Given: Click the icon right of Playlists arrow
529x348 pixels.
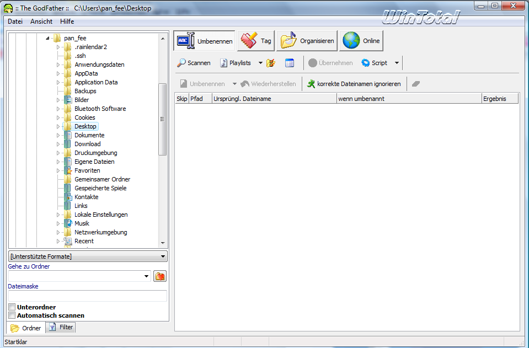Looking at the screenshot, I should 271,63.
